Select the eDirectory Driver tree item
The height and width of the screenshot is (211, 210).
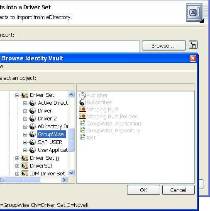tap(53, 127)
